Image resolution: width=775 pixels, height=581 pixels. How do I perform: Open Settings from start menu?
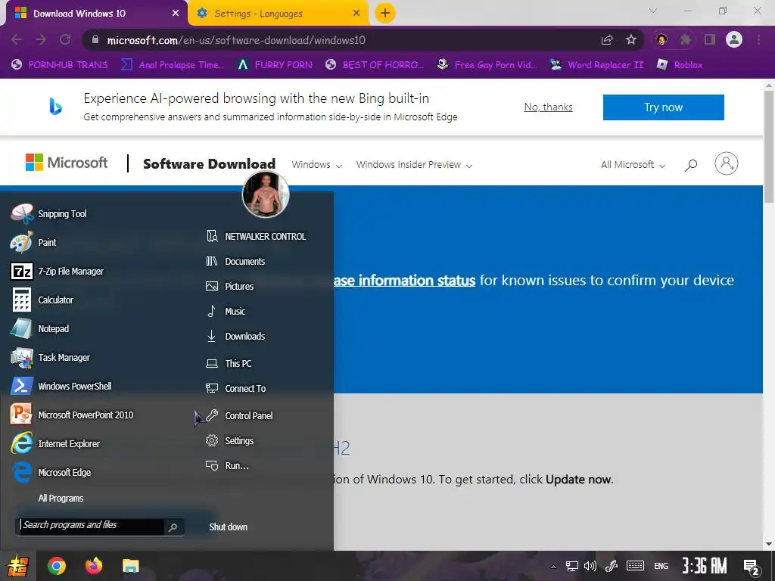click(x=230, y=441)
